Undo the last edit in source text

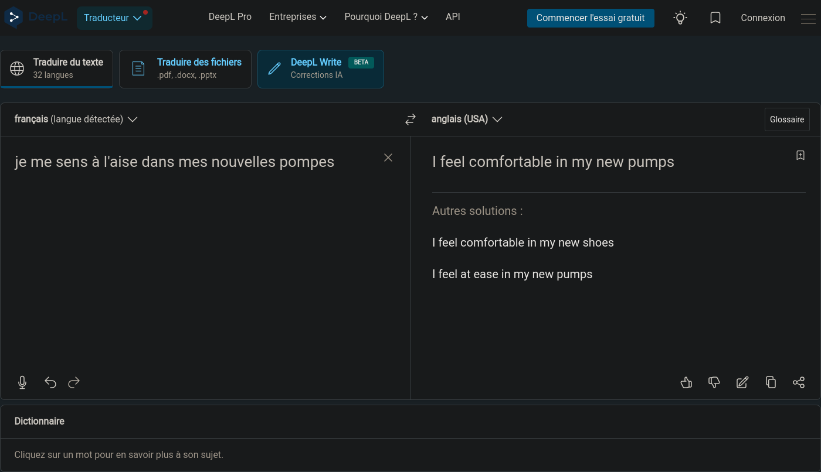tap(50, 382)
